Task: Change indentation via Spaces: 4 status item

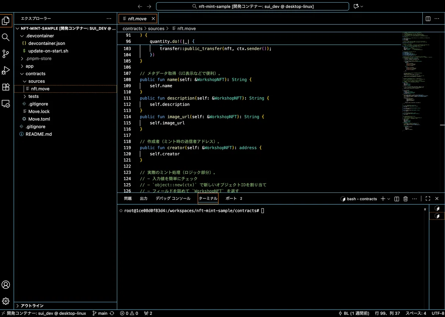Action: (x=416, y=313)
